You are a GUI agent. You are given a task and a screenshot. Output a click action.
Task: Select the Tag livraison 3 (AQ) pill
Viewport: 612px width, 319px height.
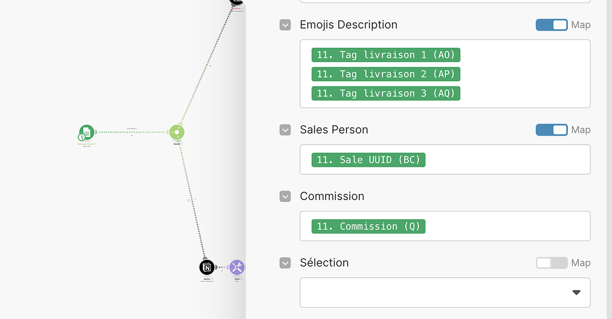click(385, 93)
